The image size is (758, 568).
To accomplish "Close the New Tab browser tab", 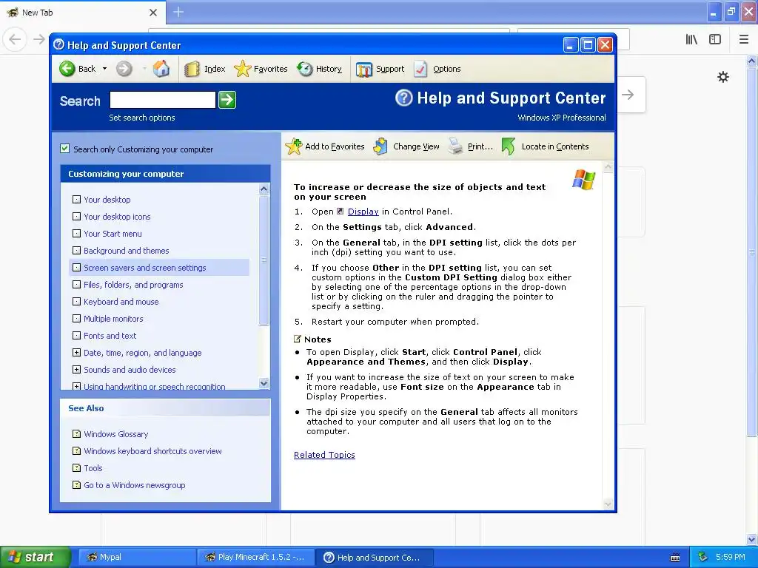I will 153,13.
